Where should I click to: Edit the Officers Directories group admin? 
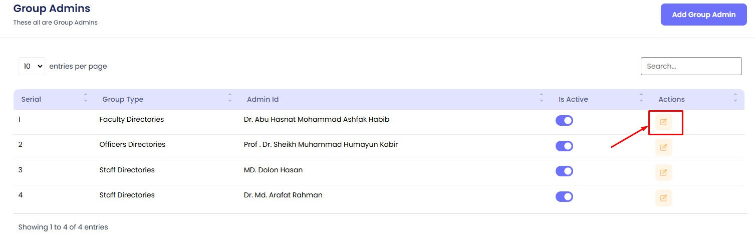[x=663, y=147]
